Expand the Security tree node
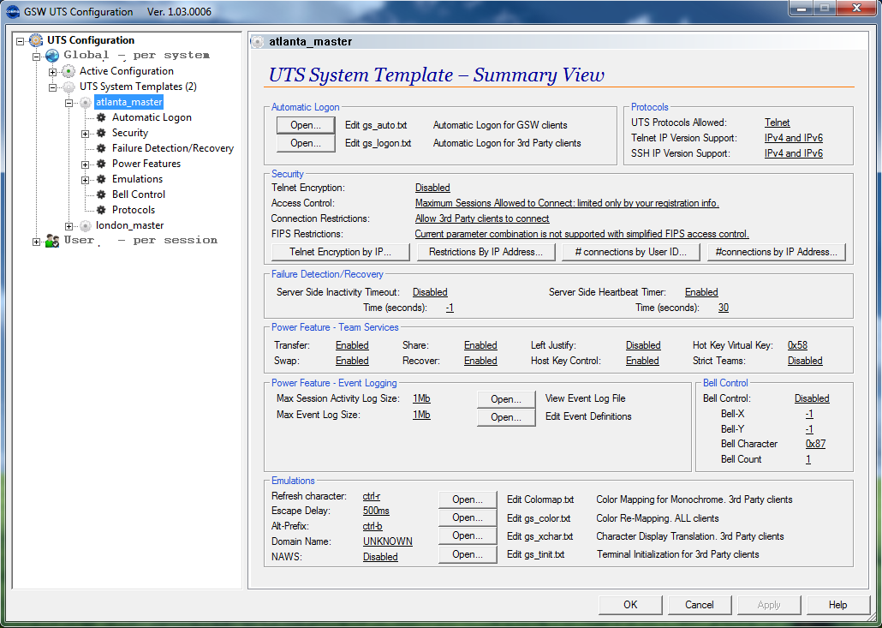The height and width of the screenshot is (628, 882). pyautogui.click(x=85, y=134)
